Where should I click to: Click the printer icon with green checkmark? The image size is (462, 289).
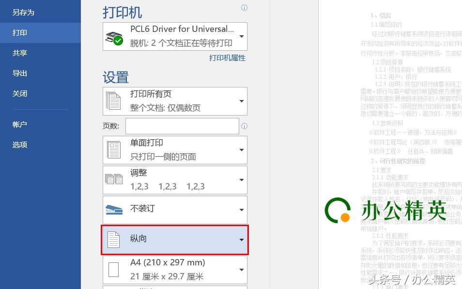tap(112, 34)
